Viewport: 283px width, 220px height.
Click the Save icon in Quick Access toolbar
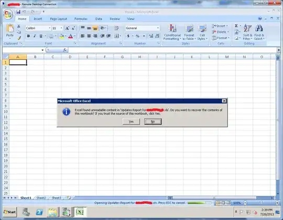pos(18,12)
